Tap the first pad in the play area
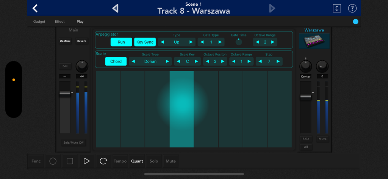The height and width of the screenshot is (179, 388). pos(108,109)
